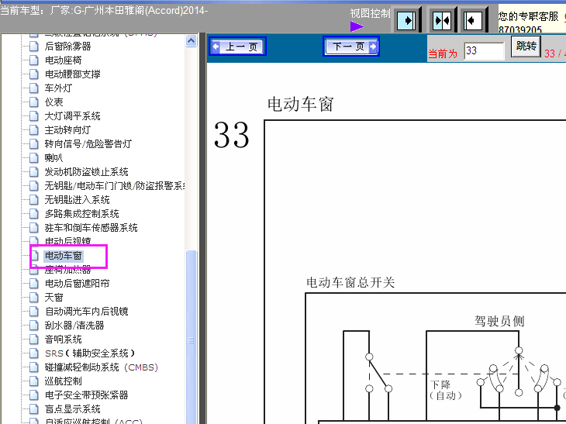Open 碰撞减轻制动系统 (CMBS) entry

point(101,367)
